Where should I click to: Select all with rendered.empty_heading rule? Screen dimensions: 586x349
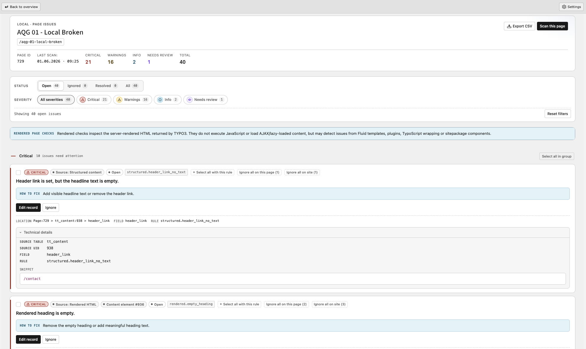click(239, 304)
